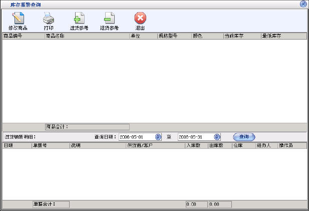Click into the start date field 2006-05-01
Image resolution: width=309 pixels, height=211 pixels.
point(136,137)
